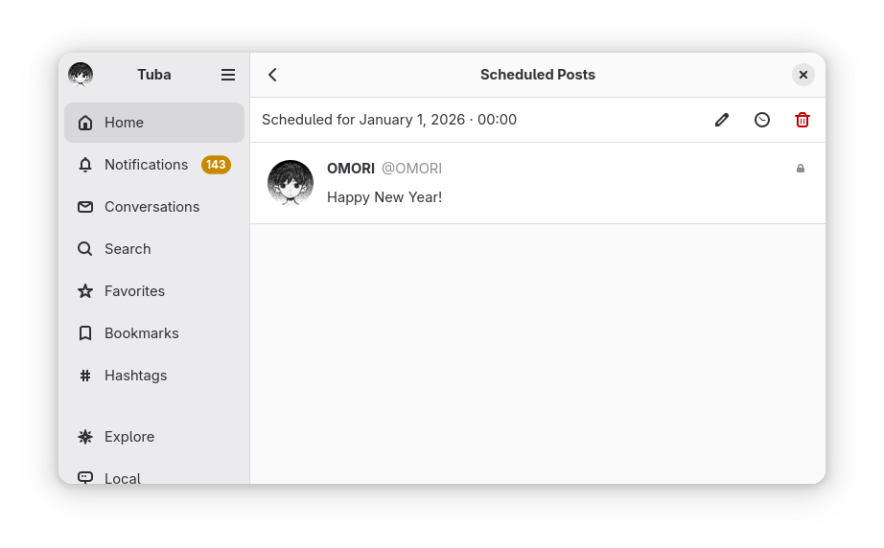Click the OMORI profile avatar in post

pyautogui.click(x=291, y=183)
